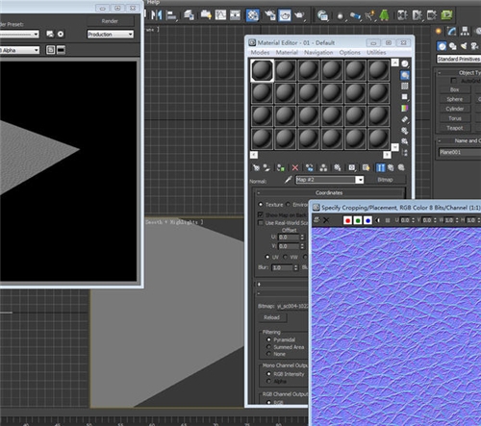Click the Mirror tool in the main toolbar

click(x=157, y=14)
